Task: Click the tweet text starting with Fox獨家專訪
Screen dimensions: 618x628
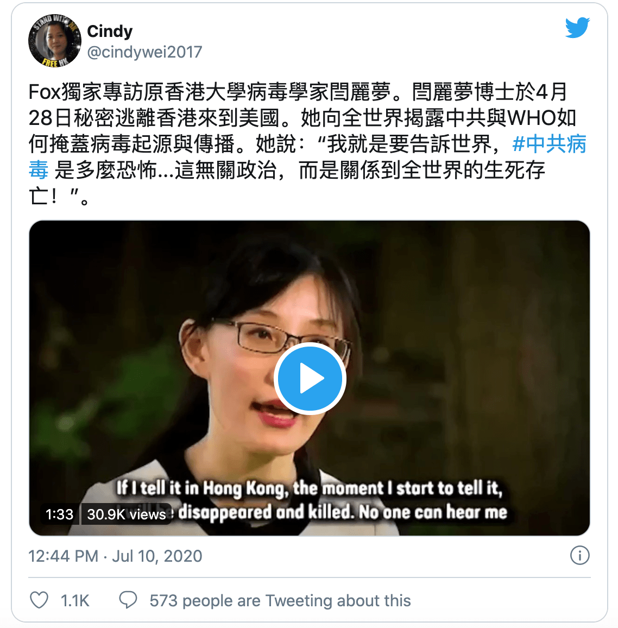Action: tap(308, 144)
